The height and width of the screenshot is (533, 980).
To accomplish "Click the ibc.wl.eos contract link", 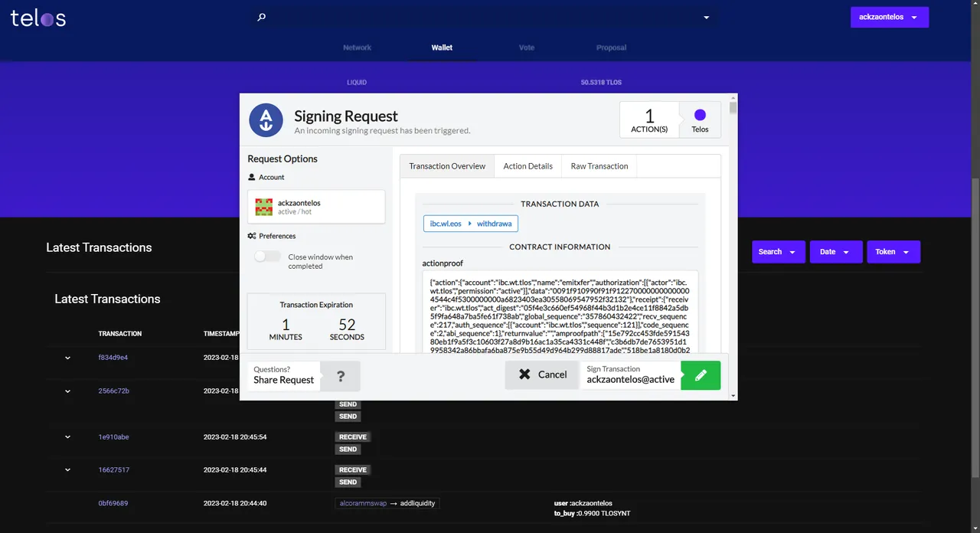I will click(445, 224).
